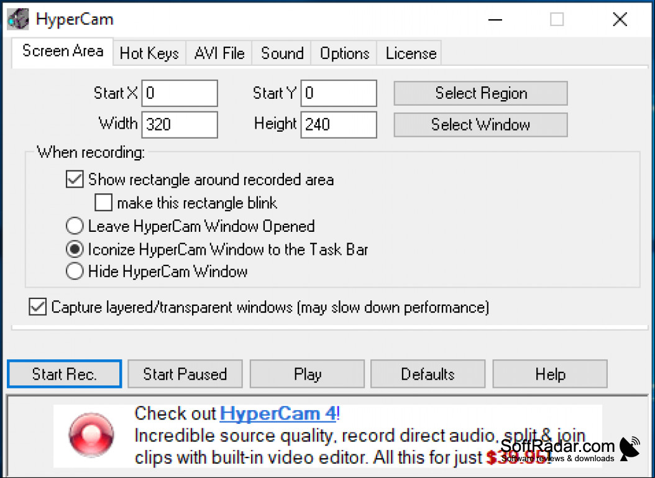Close the HyperCam window
This screenshot has height=478, width=655.
(620, 19)
